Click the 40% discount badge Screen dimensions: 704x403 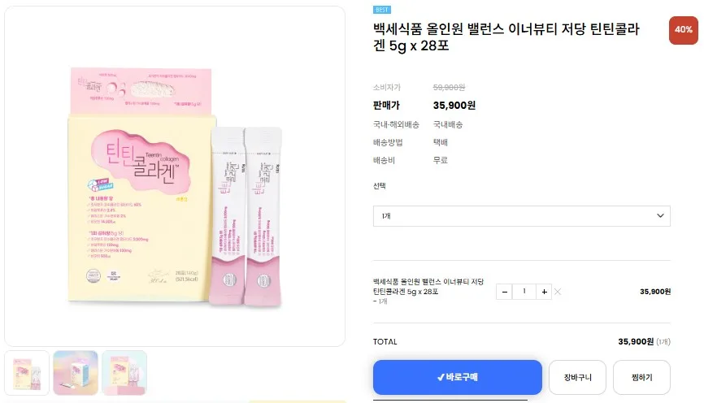pyautogui.click(x=684, y=30)
